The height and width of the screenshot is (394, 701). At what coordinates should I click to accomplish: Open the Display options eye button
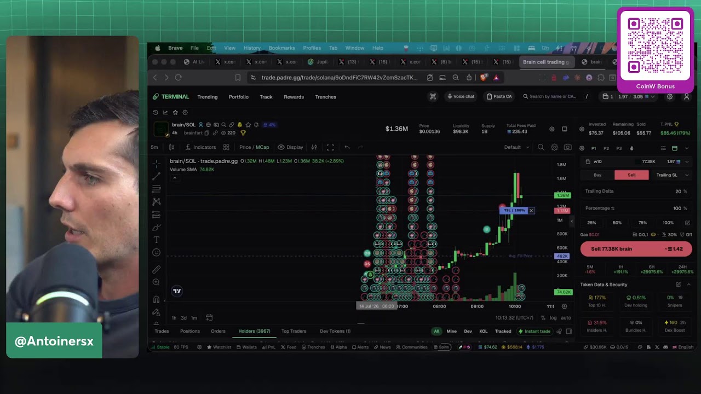click(290, 147)
